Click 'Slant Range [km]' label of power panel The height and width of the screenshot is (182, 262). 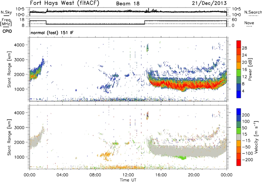pyautogui.click(x=9, y=69)
